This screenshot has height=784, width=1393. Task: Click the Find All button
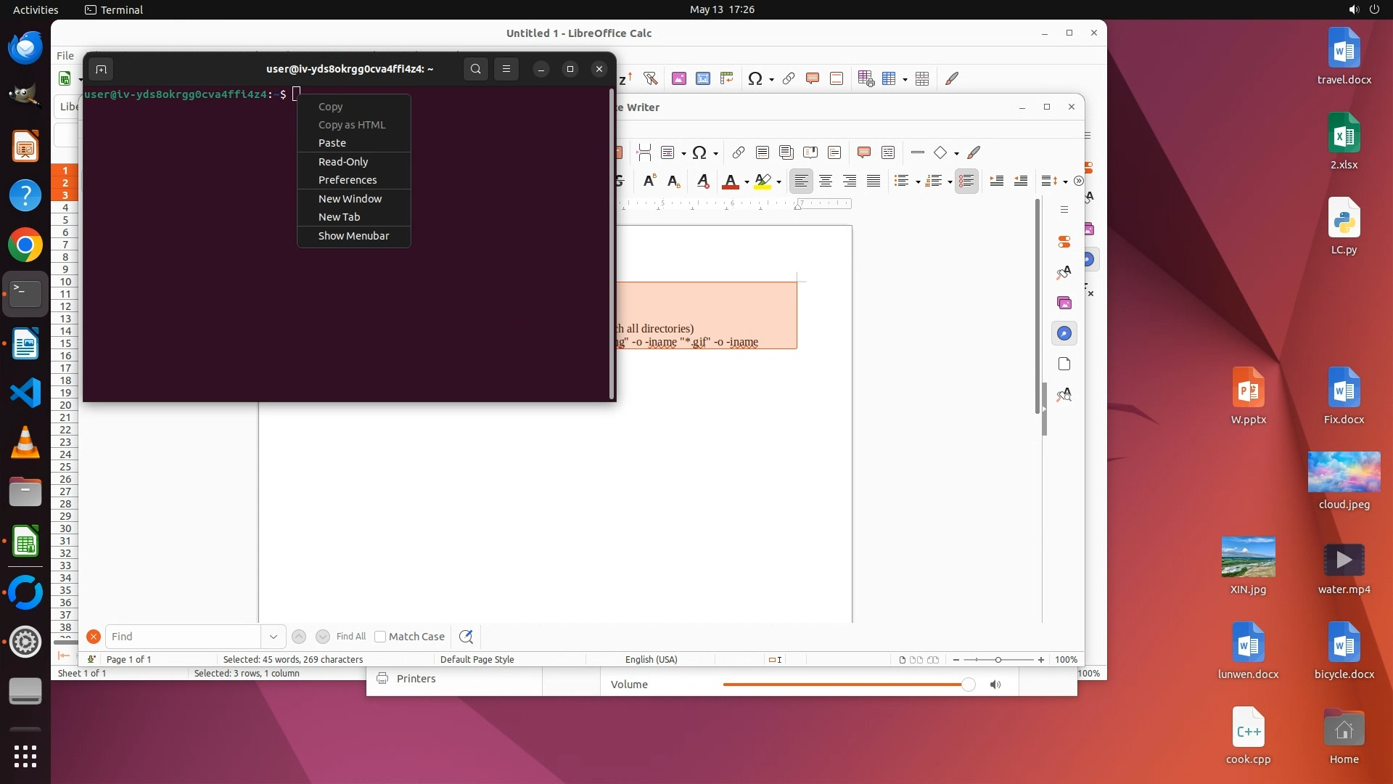click(351, 637)
